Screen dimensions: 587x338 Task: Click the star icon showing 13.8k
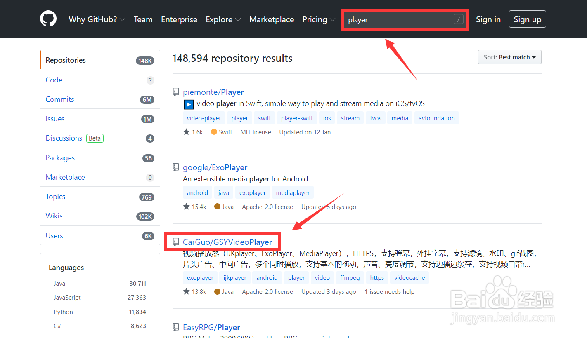(186, 291)
